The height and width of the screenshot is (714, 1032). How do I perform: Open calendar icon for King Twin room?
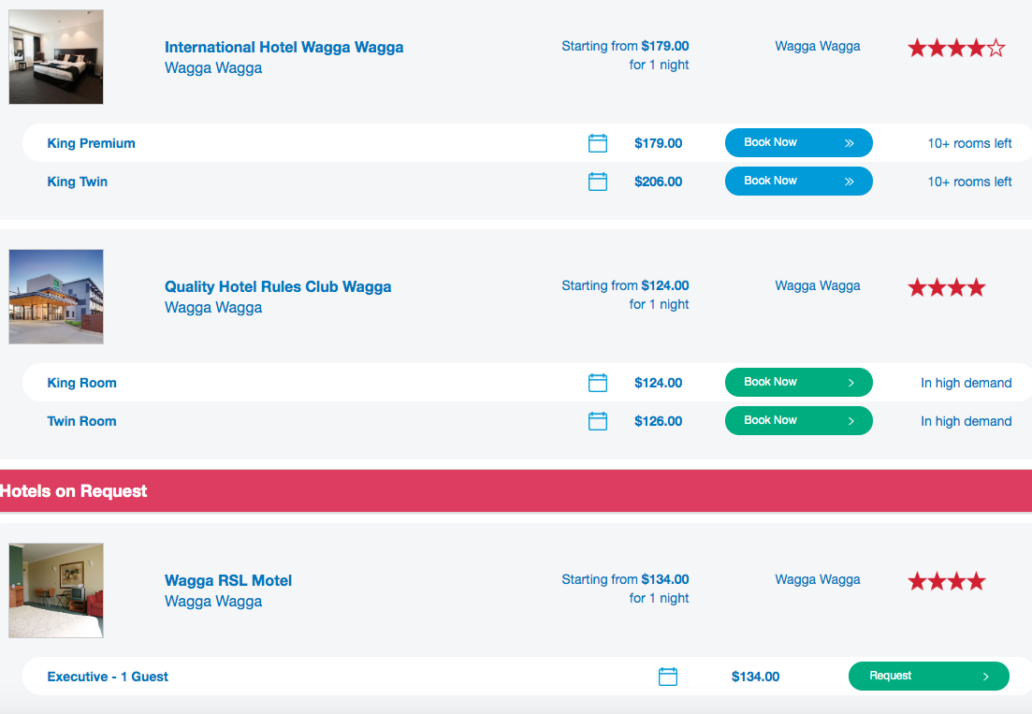[x=598, y=181]
